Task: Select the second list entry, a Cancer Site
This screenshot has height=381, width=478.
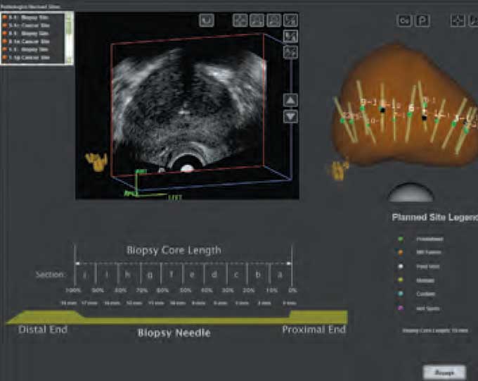Action: click(x=33, y=25)
